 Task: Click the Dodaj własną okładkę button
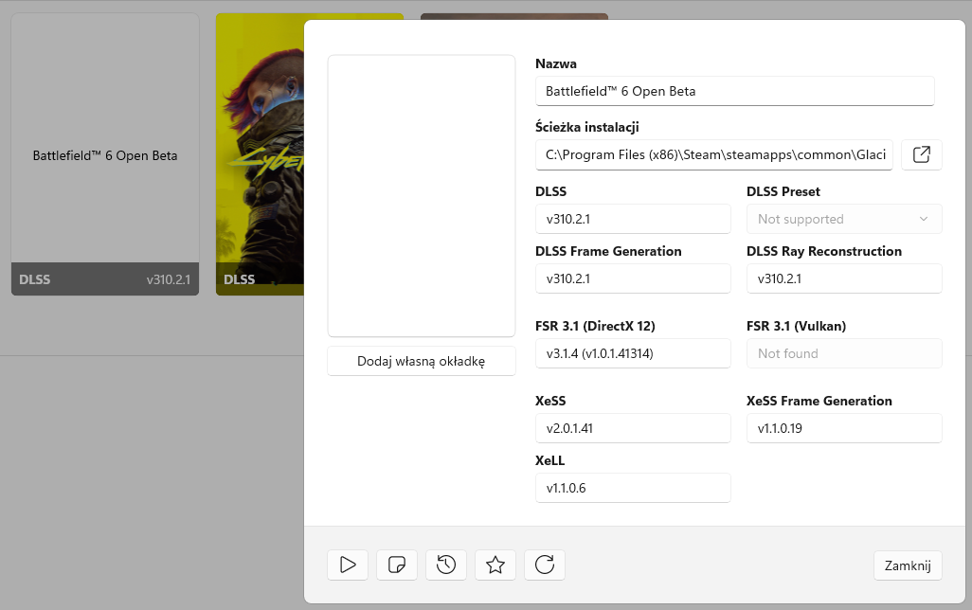(x=422, y=361)
